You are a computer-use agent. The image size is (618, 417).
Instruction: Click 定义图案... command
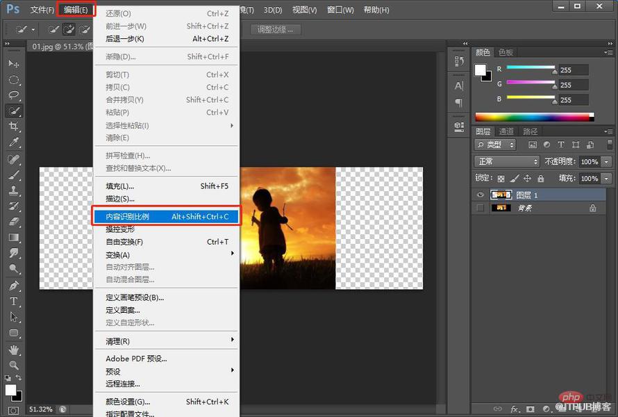point(166,310)
